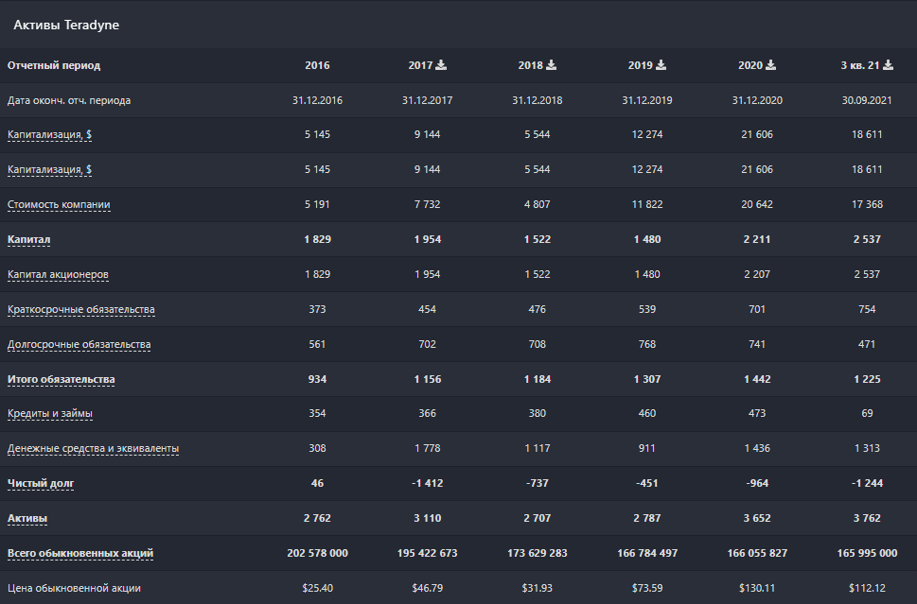Open the Кредиты и займы link

click(50, 414)
